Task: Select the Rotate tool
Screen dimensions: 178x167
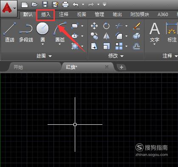Action: [106, 26]
